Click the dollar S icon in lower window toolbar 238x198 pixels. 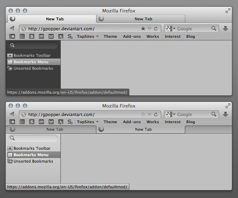[32, 122]
